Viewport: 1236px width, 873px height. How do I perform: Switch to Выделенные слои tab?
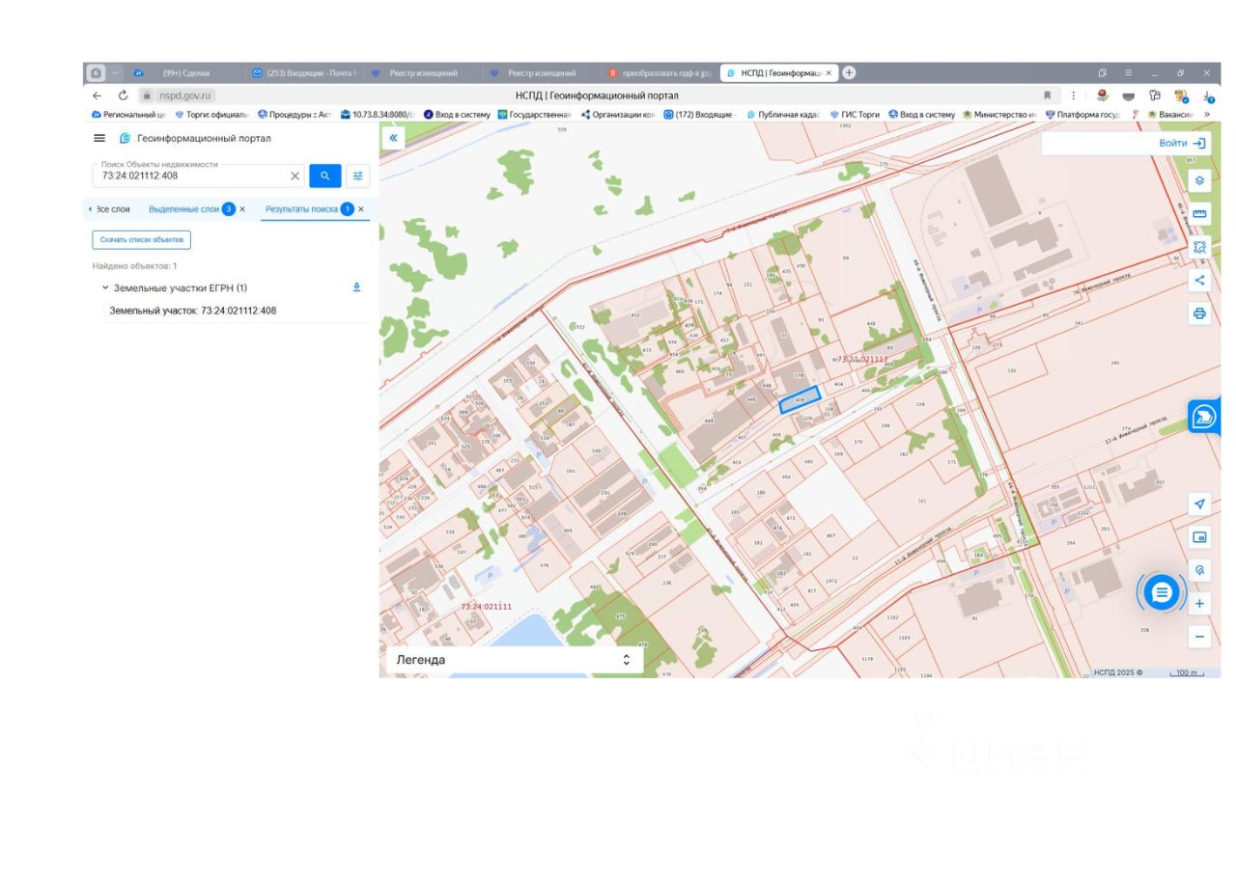coord(183,209)
